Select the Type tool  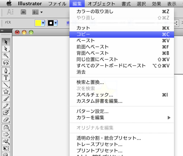(6, 77)
